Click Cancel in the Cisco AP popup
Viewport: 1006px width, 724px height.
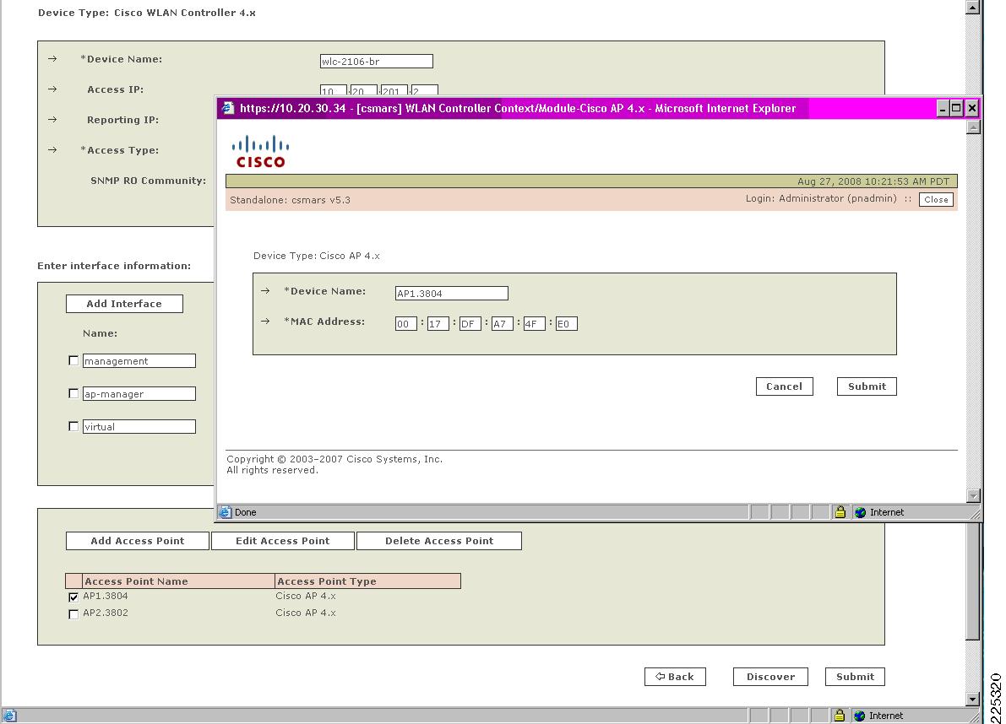pos(784,386)
